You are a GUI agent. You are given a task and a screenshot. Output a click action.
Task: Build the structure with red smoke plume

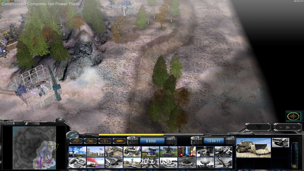96,163
